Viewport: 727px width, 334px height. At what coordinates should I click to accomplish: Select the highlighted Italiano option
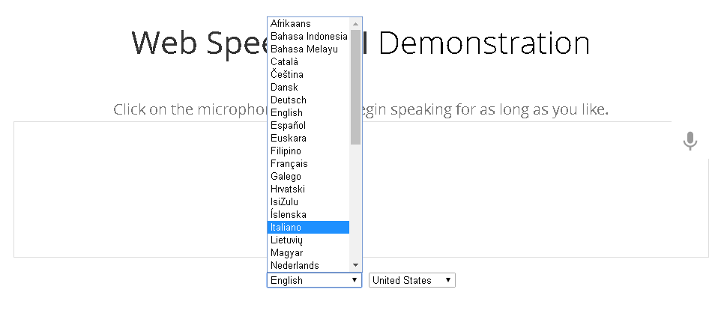tap(308, 228)
